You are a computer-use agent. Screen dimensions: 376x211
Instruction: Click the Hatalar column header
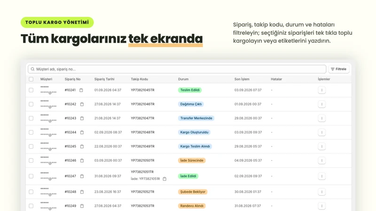pyautogui.click(x=276, y=79)
